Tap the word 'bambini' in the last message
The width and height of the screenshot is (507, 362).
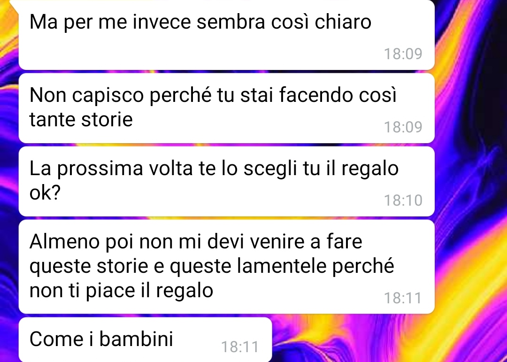point(136,339)
